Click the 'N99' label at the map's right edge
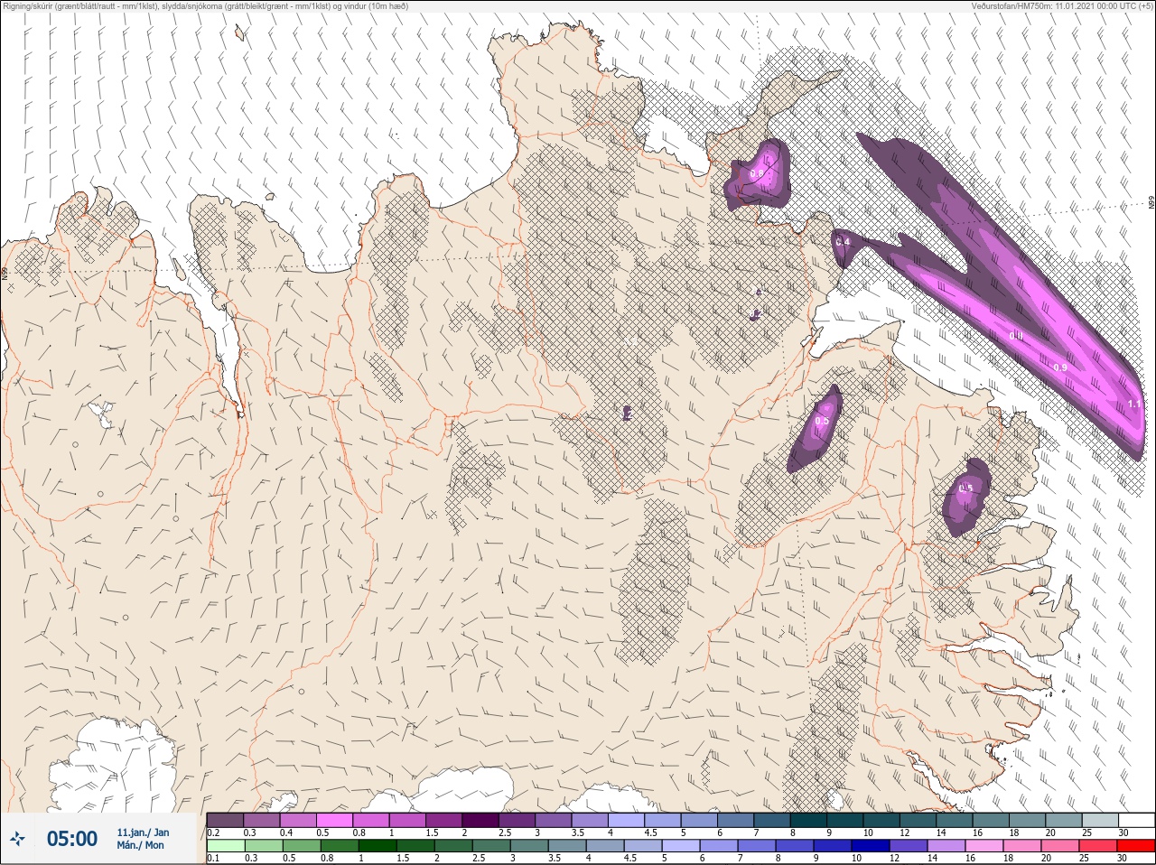This screenshot has width=1156, height=865. tap(1151, 203)
